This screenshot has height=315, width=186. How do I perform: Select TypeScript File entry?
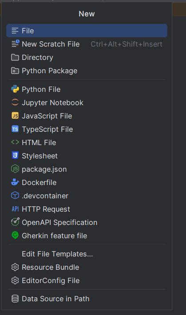coord(87,129)
